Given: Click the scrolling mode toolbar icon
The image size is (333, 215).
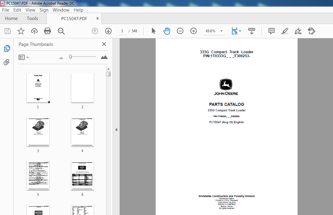Looking at the screenshot, I should point(252,31).
